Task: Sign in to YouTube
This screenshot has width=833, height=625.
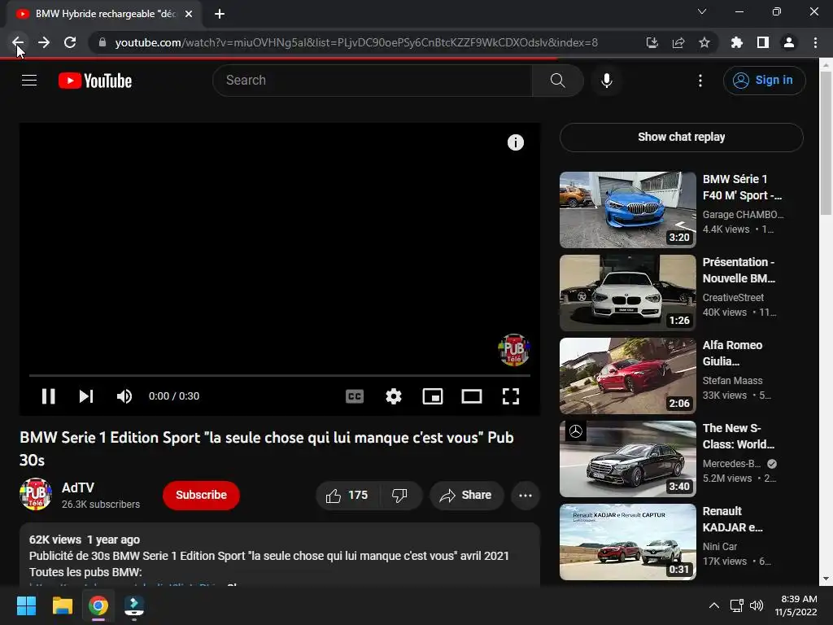Action: 764,81
